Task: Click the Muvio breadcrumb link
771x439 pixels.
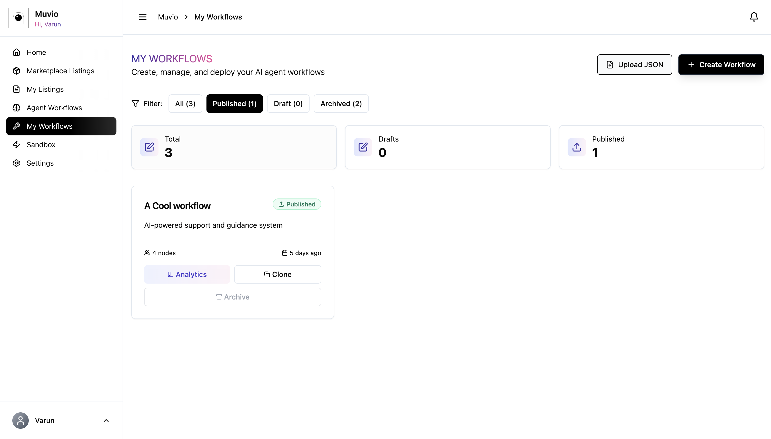Action: coord(168,17)
